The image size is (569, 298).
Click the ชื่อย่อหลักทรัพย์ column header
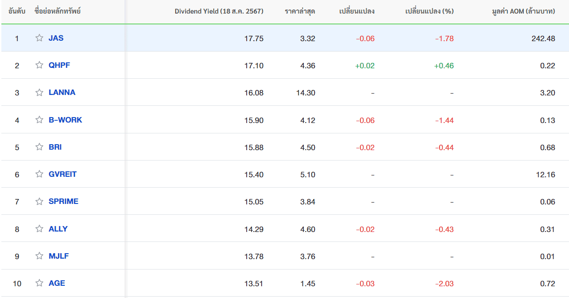(x=57, y=11)
